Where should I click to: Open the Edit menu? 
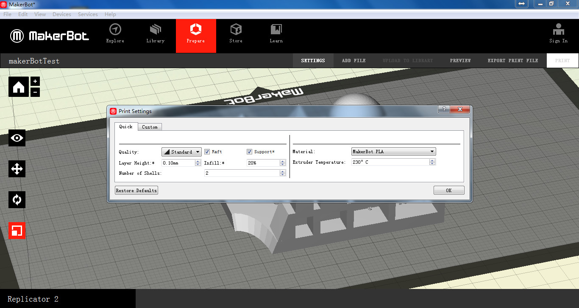pyautogui.click(x=23, y=14)
